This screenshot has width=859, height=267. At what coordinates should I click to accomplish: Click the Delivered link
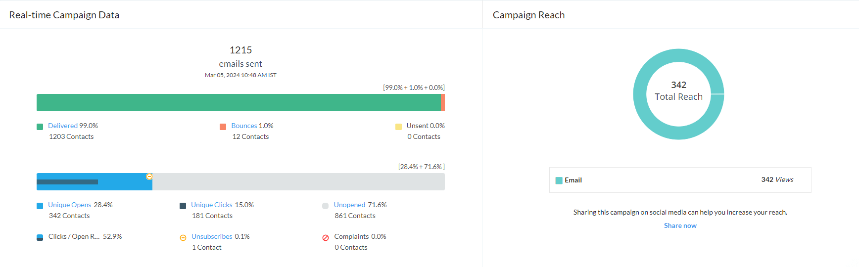click(62, 126)
